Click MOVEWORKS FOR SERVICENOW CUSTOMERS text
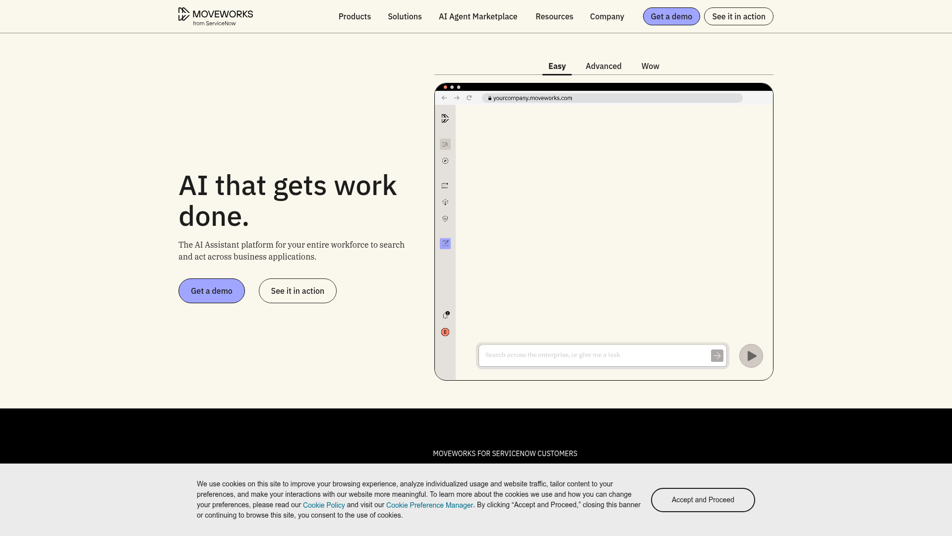Image resolution: width=952 pixels, height=536 pixels. point(505,454)
